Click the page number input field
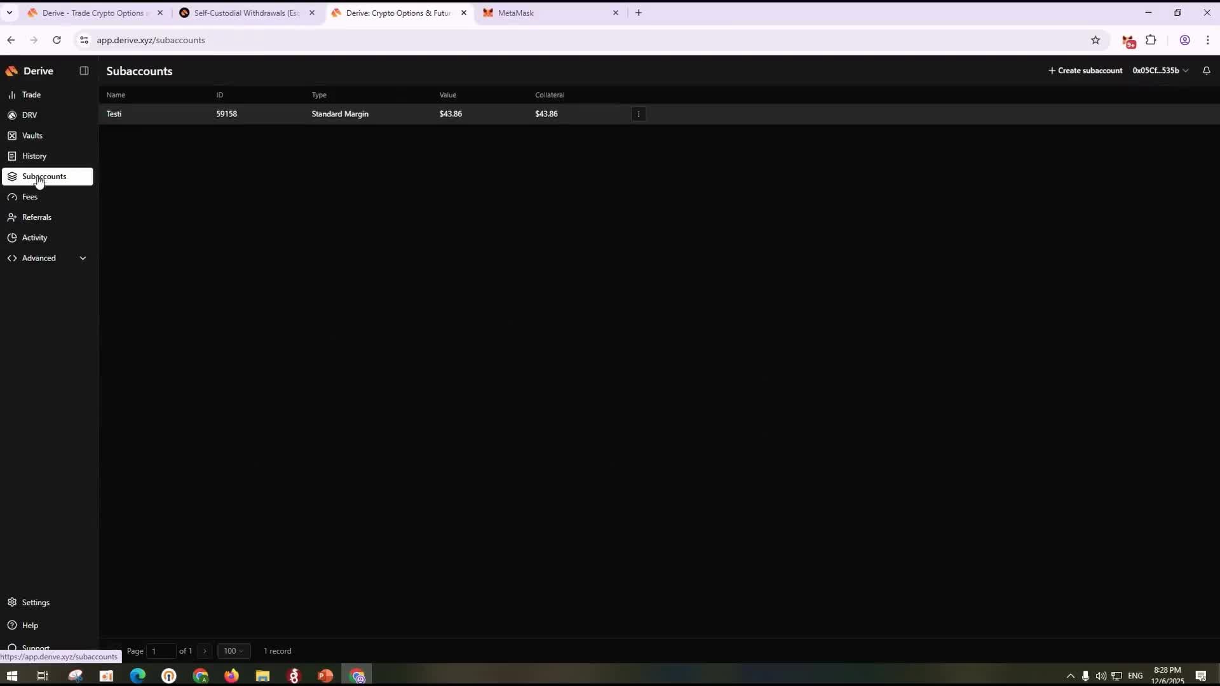Viewport: 1220px width, 686px height. coord(161,651)
